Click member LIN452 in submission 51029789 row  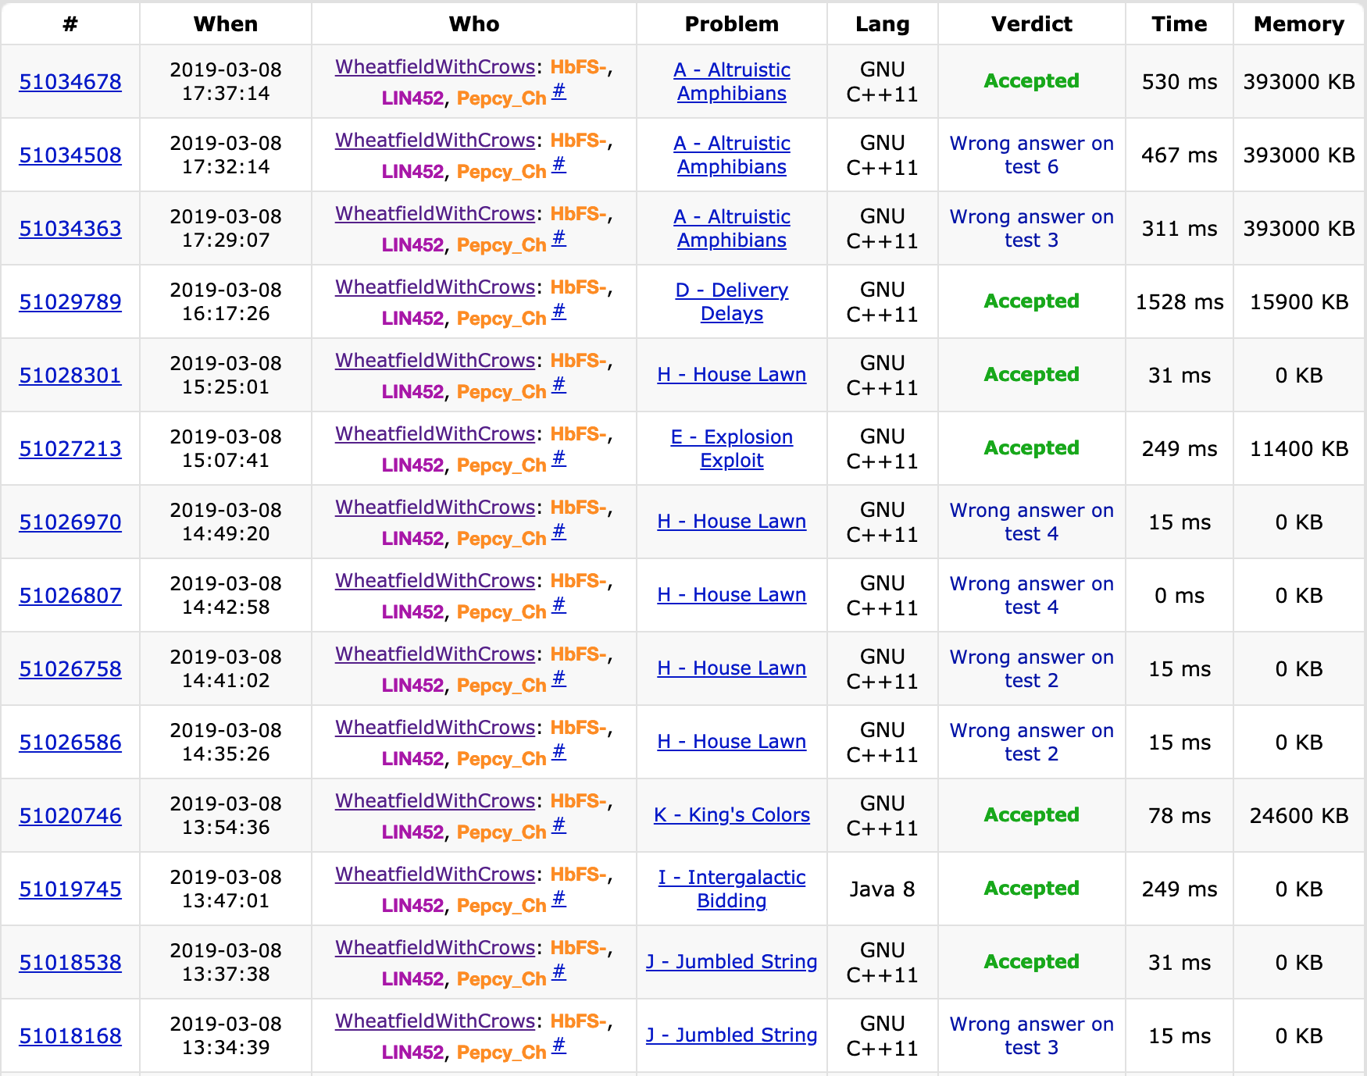pos(412,319)
